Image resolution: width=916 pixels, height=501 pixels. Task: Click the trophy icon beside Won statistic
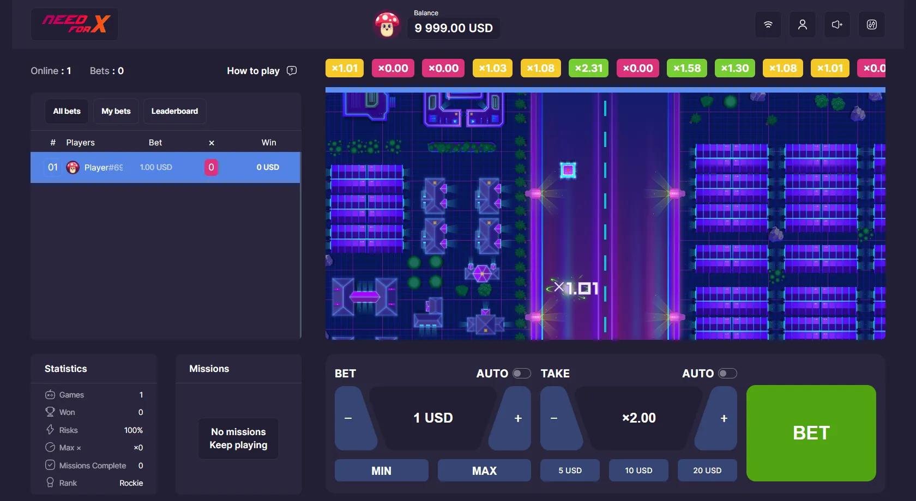[50, 412]
